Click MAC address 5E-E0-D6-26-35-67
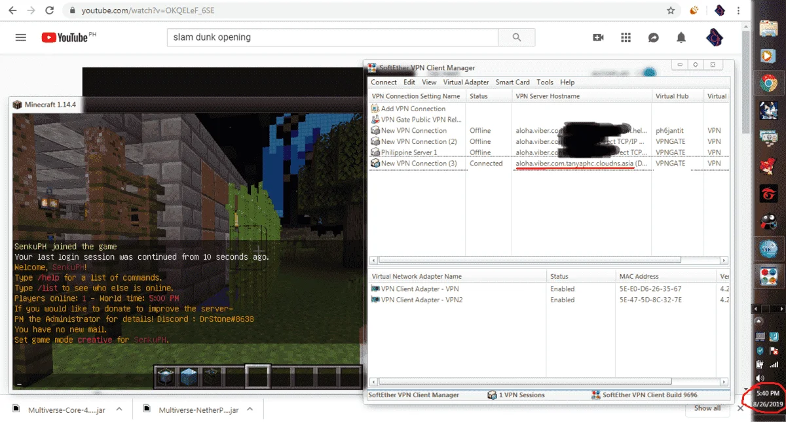This screenshot has height=422, width=786. (650, 289)
